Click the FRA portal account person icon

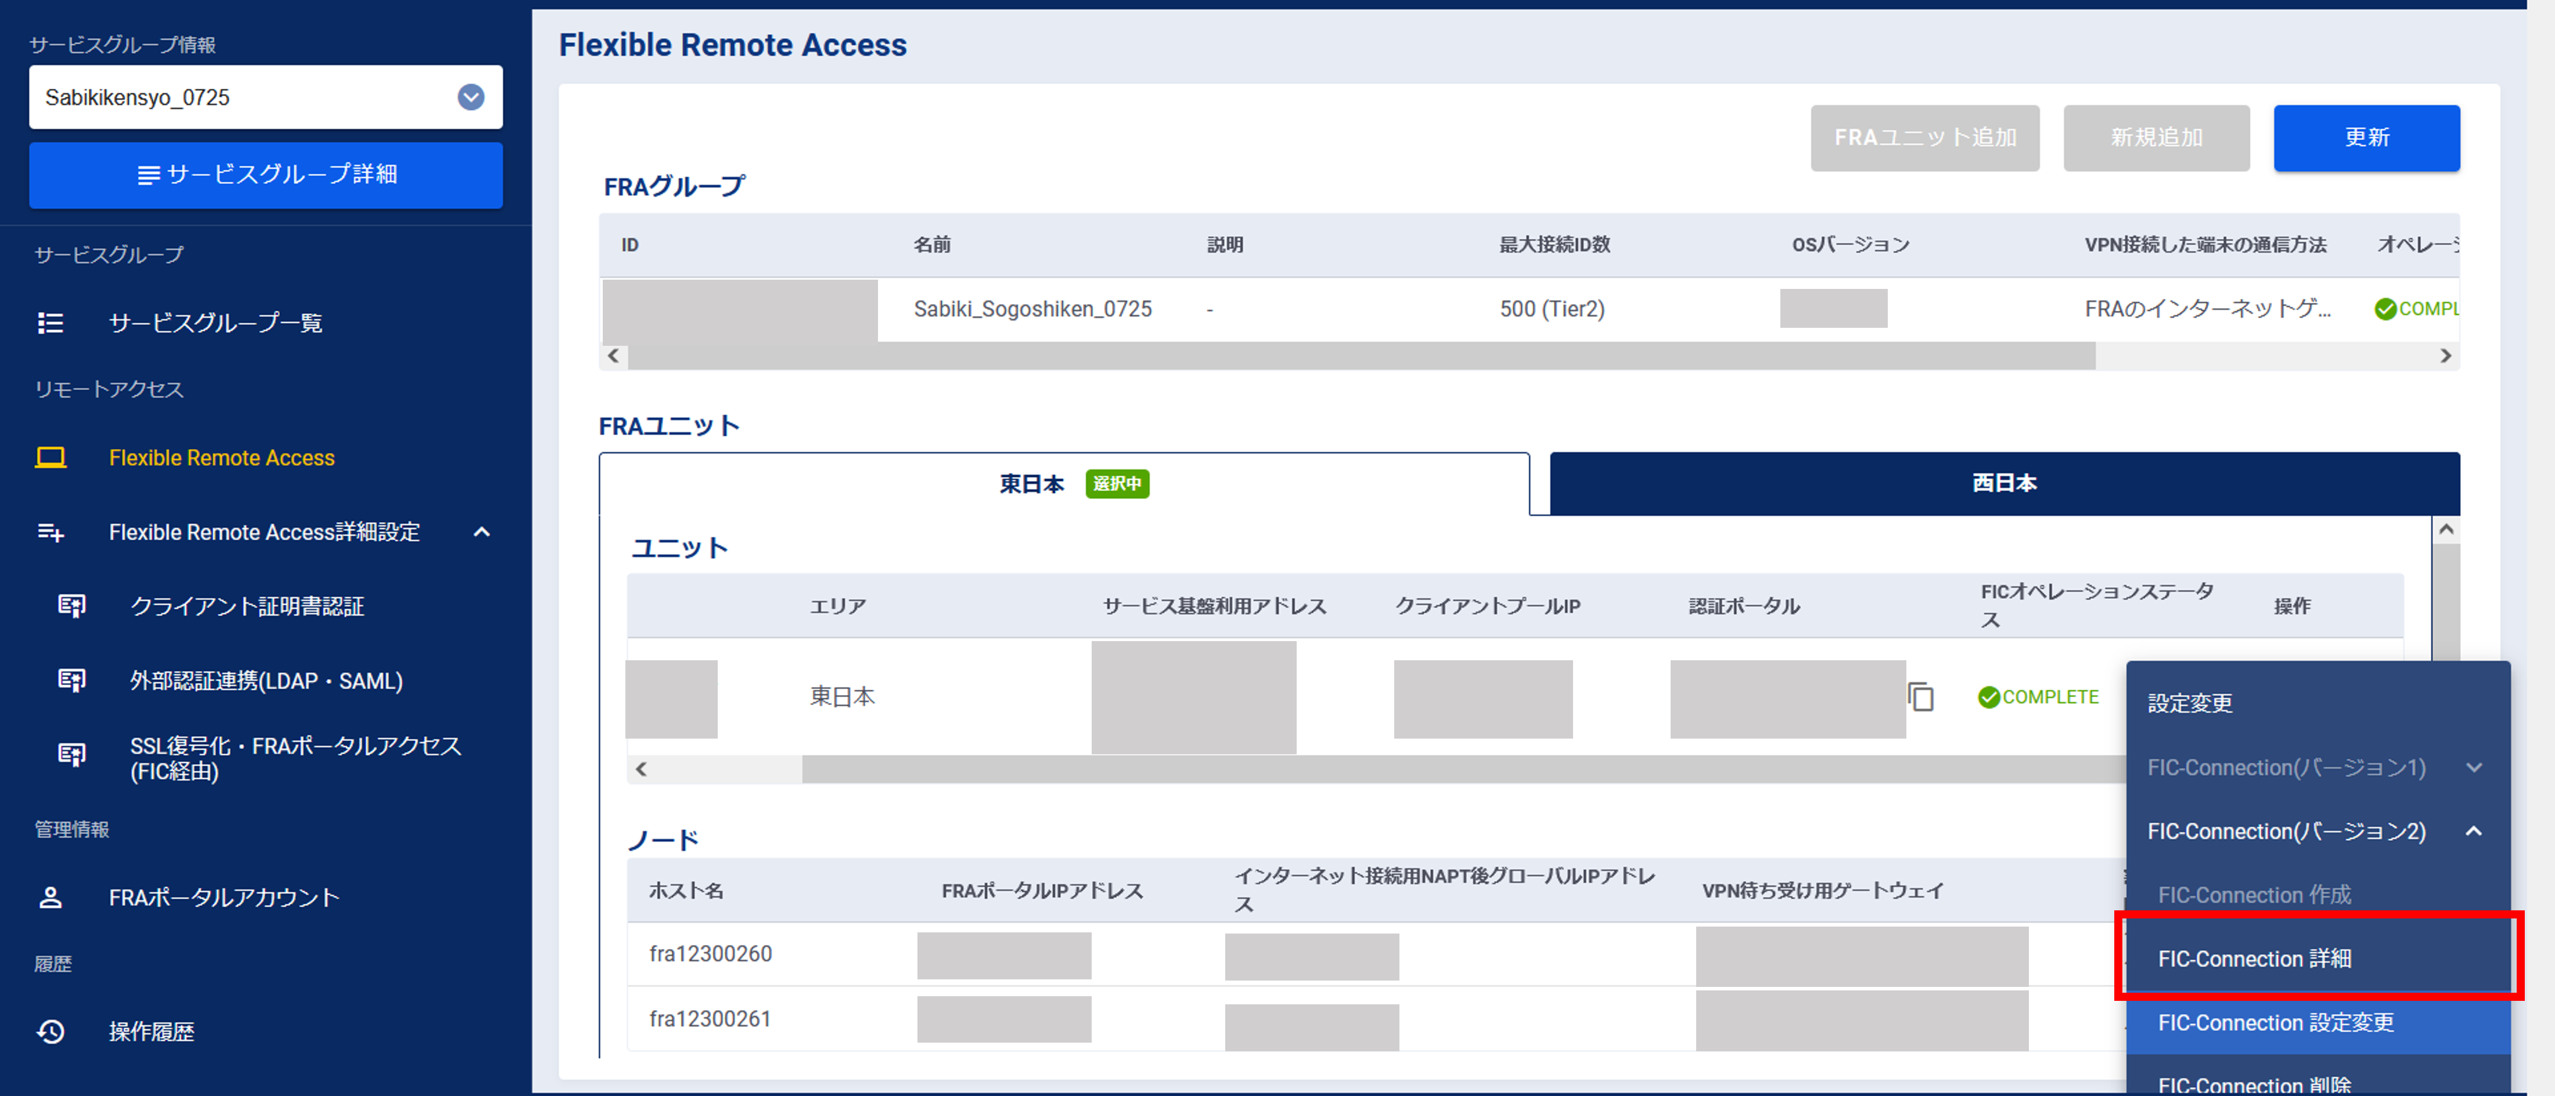click(x=49, y=898)
